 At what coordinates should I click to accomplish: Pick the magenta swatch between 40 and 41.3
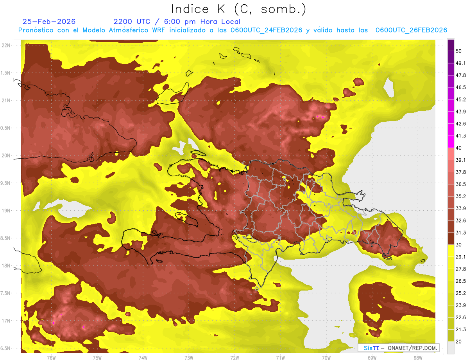[x=451, y=142]
